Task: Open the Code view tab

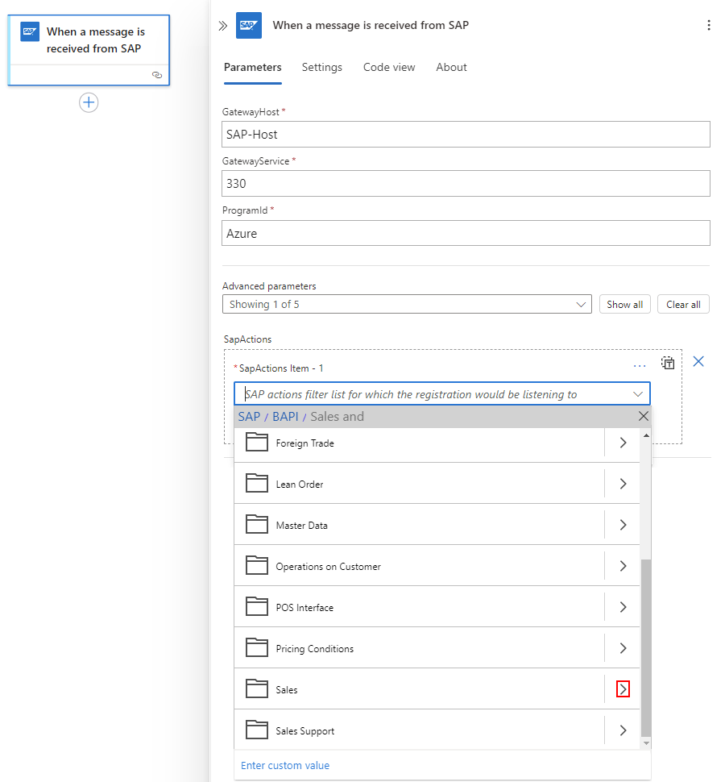Action: [389, 68]
